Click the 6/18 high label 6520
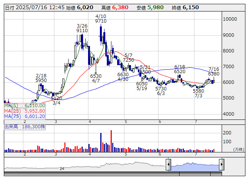 (180, 71)
